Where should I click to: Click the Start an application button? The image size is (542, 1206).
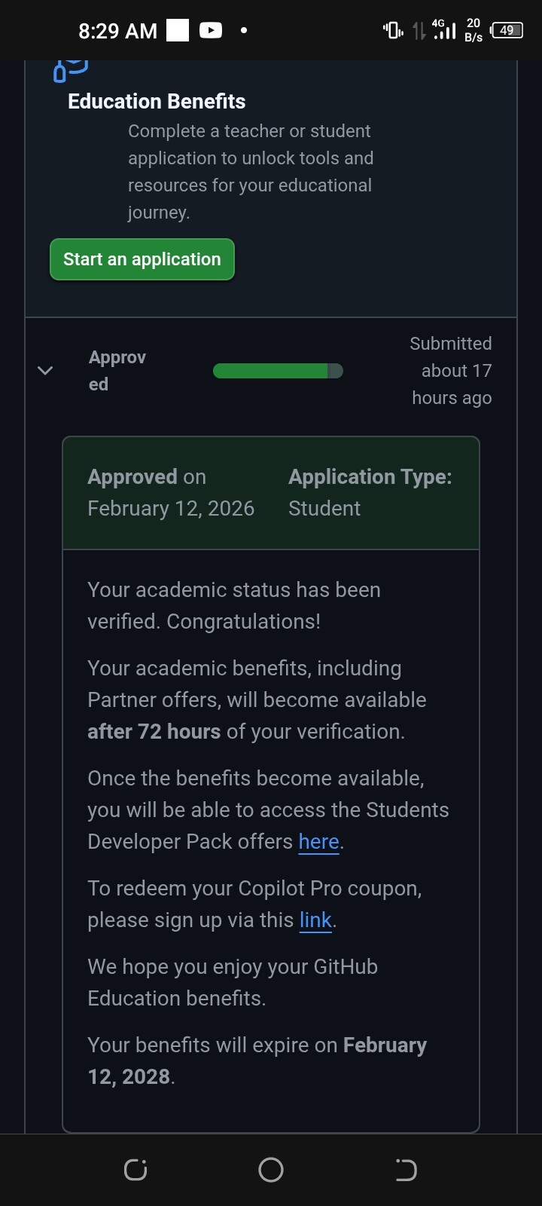pyautogui.click(x=142, y=259)
